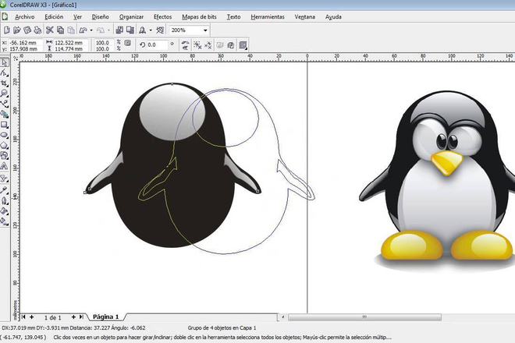Select the Fill bucket tool
Screen dimensions: 515x343
coord(4,210)
